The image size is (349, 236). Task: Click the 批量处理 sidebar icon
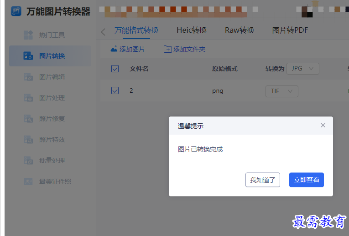28,161
